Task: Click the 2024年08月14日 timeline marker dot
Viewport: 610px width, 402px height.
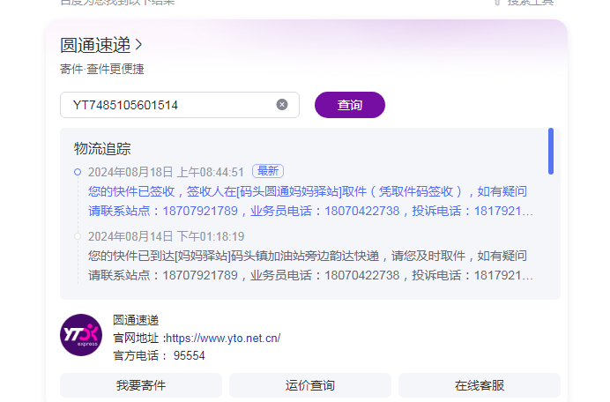Action: click(78, 236)
